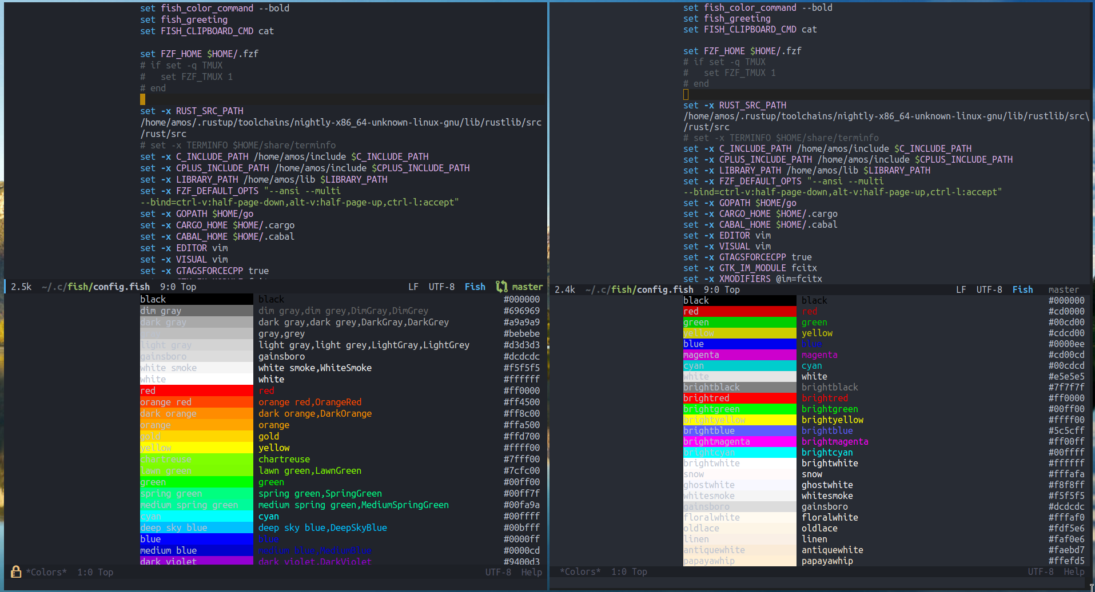
Task: Select the dim gray swatch in the left list
Action: click(x=196, y=311)
